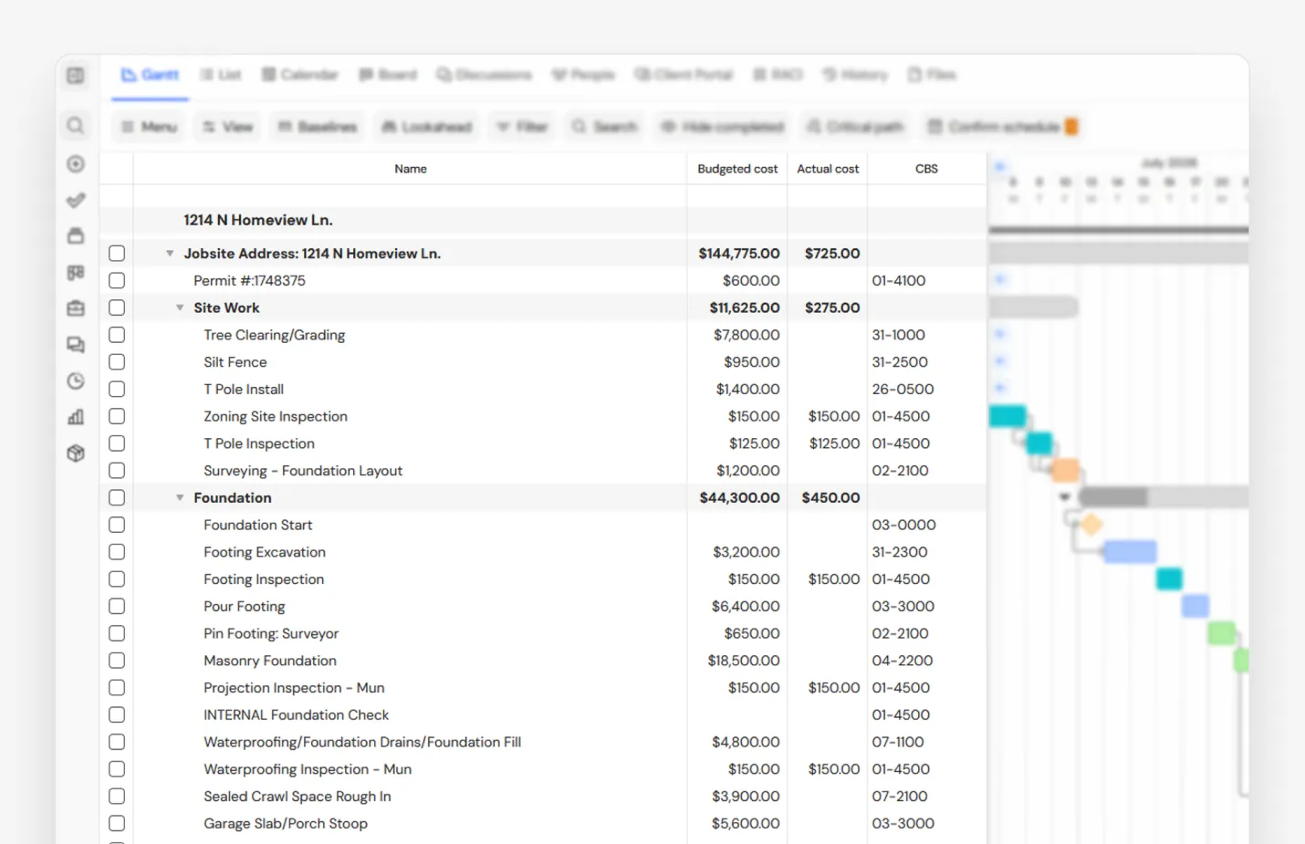Open search from the left sidebar
The height and width of the screenshot is (844, 1305).
pyautogui.click(x=76, y=126)
